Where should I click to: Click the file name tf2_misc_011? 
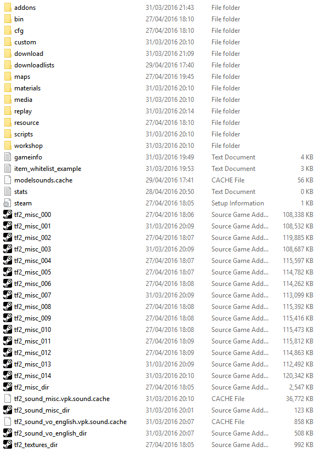[33, 341]
